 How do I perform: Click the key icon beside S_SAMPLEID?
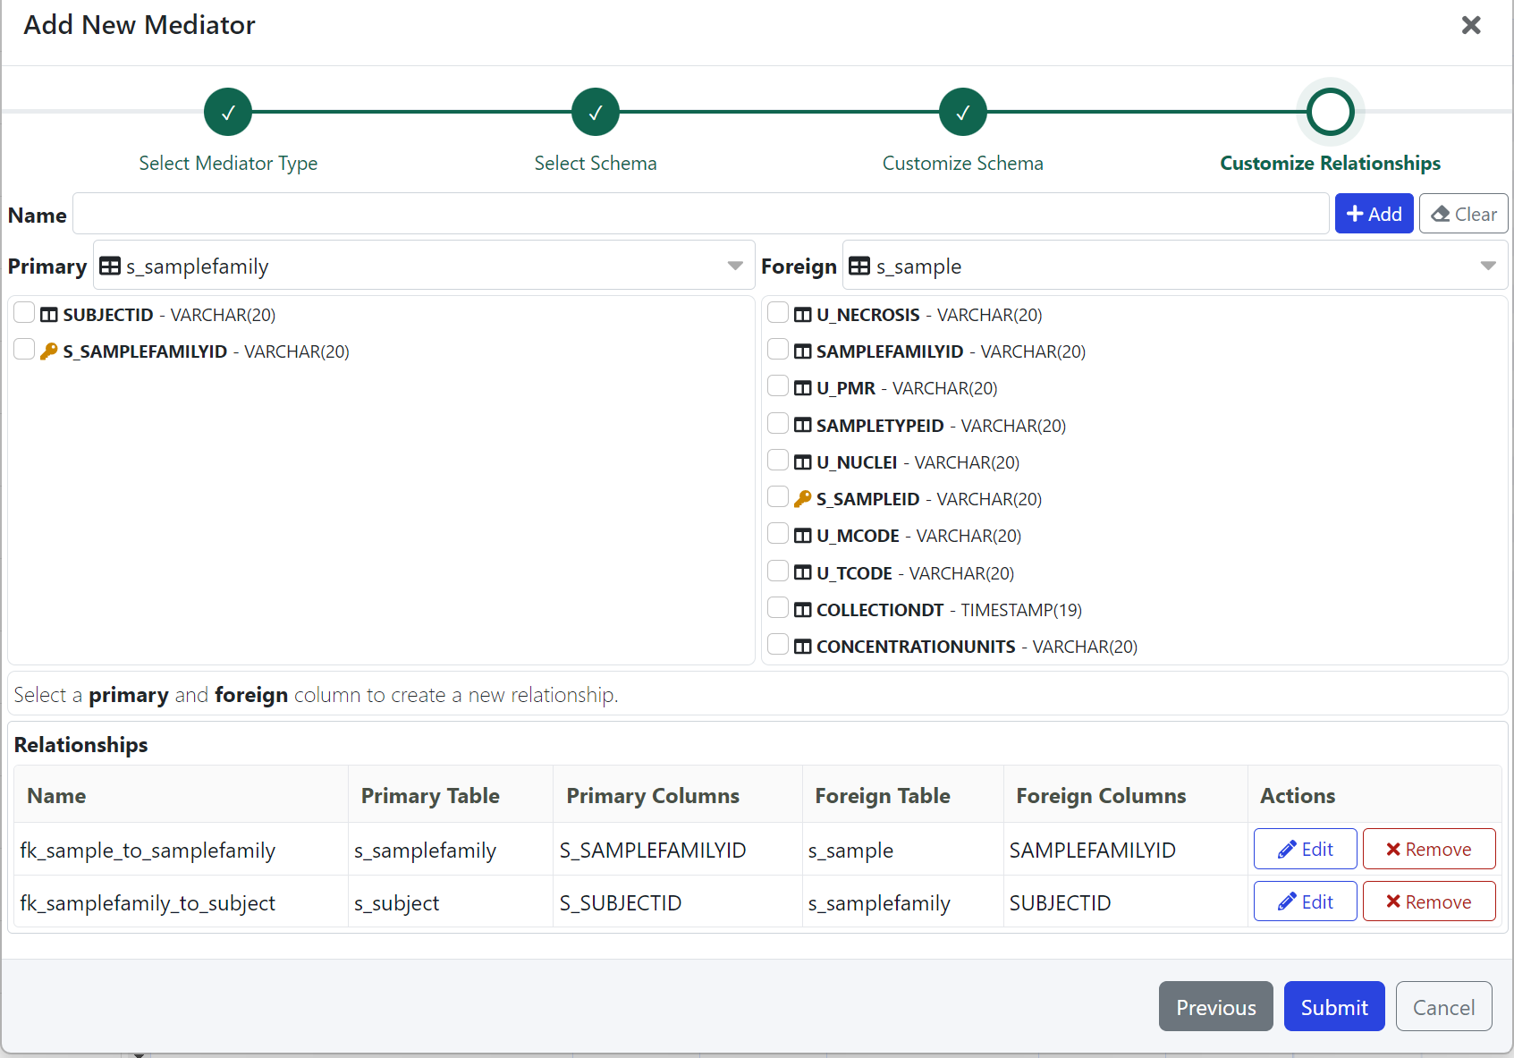pyautogui.click(x=803, y=499)
